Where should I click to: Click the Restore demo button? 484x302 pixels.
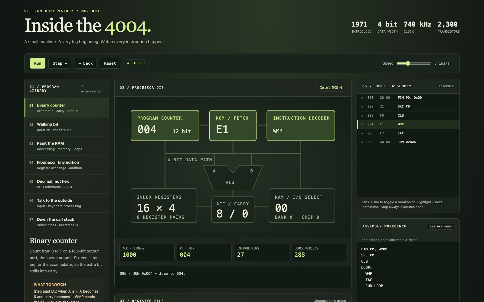point(440,226)
